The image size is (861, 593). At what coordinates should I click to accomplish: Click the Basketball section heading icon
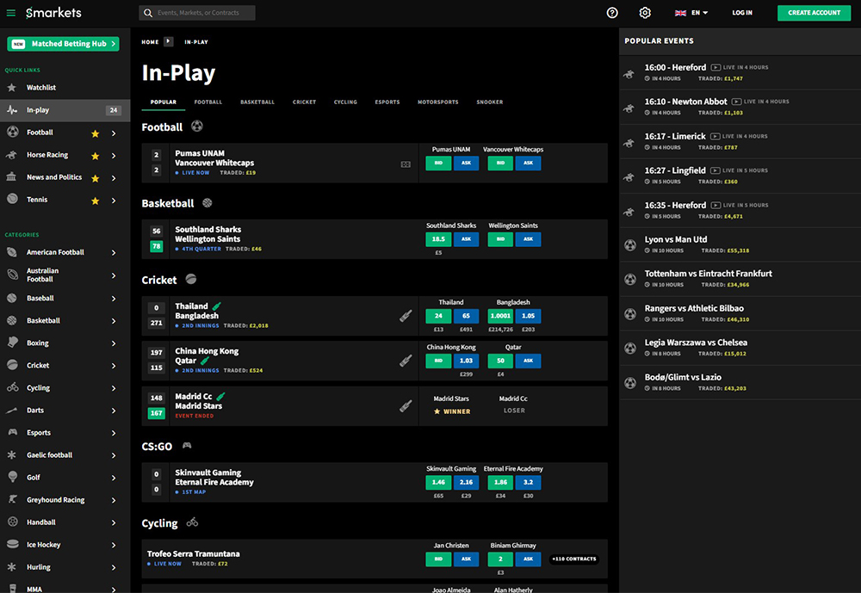pos(207,202)
